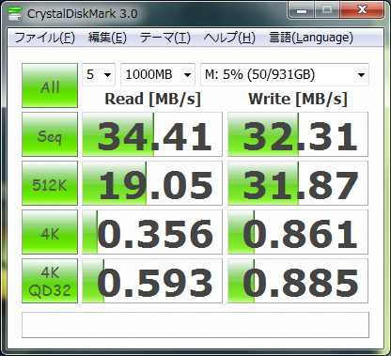
Task: Open the テーマ(T) menu
Action: pyautogui.click(x=165, y=38)
